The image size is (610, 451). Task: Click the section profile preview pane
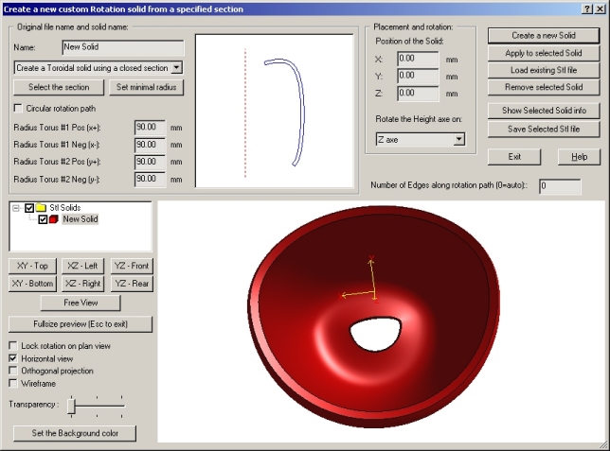(x=275, y=112)
